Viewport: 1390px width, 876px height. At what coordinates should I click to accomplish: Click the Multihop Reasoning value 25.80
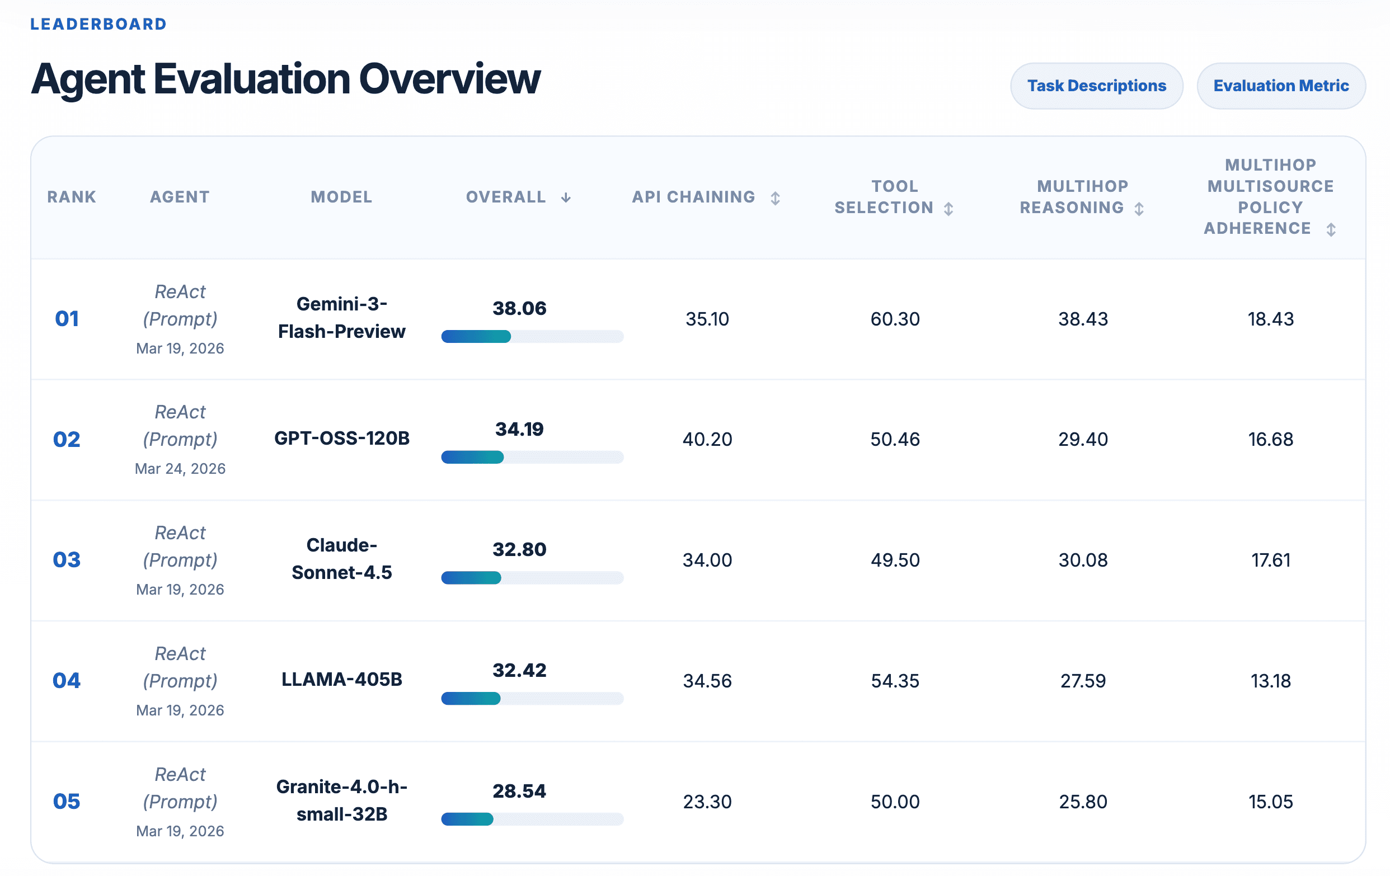point(1083,802)
